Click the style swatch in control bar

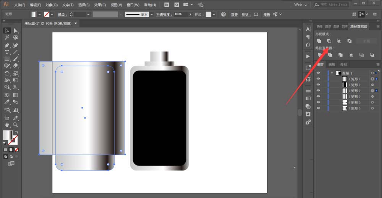coord(209,14)
